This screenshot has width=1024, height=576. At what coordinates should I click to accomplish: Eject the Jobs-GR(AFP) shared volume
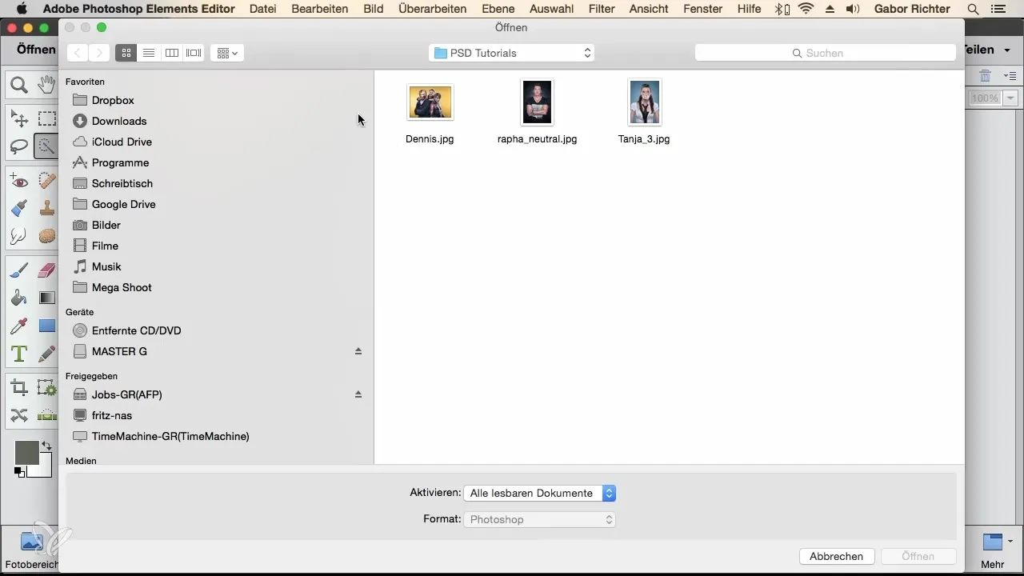pyautogui.click(x=358, y=394)
